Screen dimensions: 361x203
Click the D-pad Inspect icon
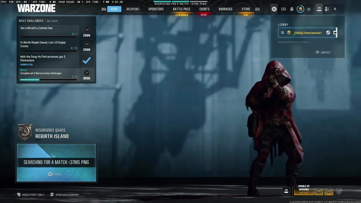317,52
